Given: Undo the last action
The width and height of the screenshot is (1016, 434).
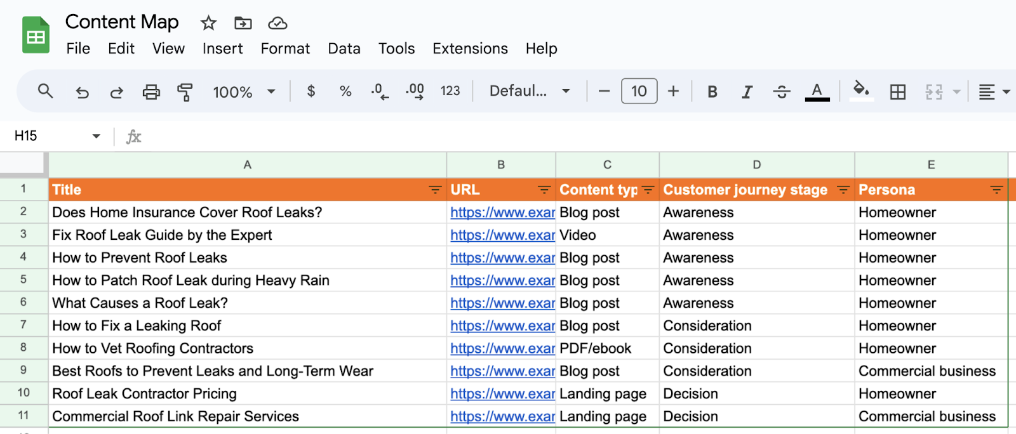Looking at the screenshot, I should coord(83,92).
